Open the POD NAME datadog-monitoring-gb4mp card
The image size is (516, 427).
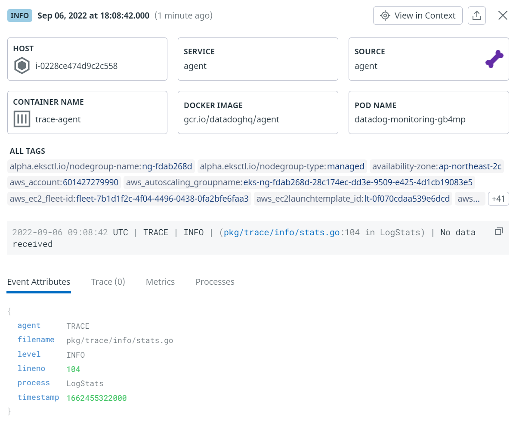click(x=429, y=112)
